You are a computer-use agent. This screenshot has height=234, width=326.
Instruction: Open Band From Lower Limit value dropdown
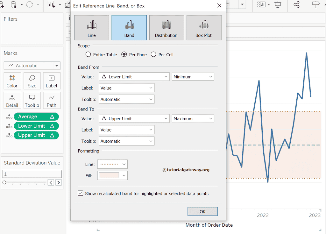134,77
